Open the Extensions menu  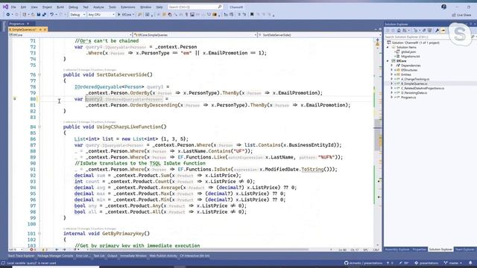pos(127,7)
